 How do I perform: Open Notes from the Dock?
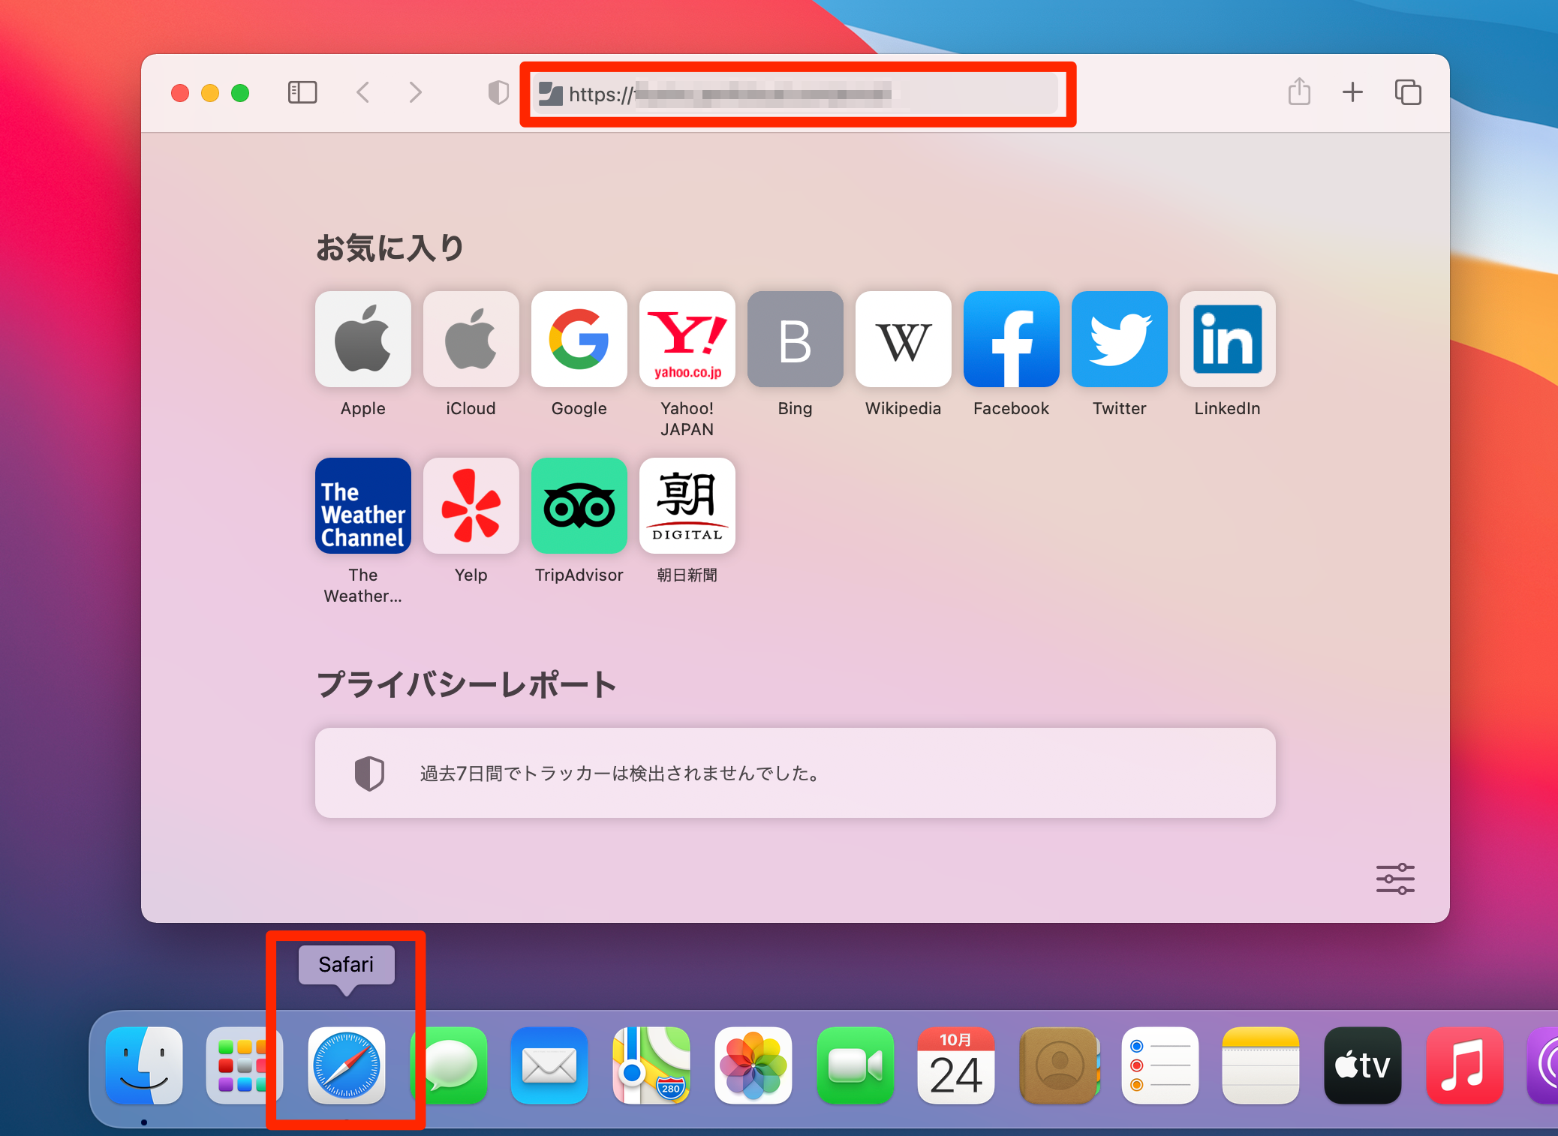(1261, 1065)
